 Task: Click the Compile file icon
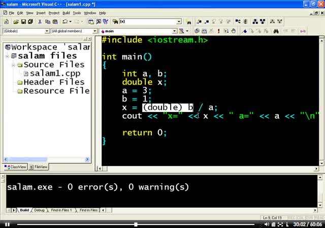pyautogui.click(x=197, y=31)
